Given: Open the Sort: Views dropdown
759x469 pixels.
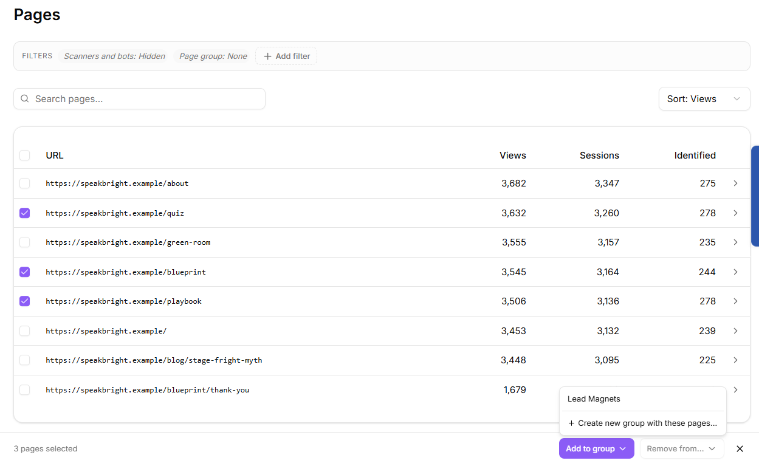Looking at the screenshot, I should tap(704, 99).
